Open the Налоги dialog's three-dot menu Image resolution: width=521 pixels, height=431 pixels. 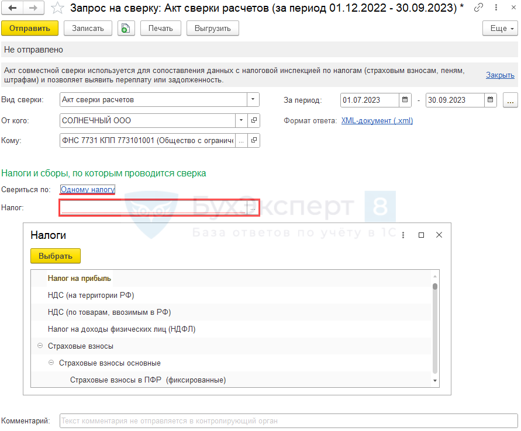click(403, 235)
